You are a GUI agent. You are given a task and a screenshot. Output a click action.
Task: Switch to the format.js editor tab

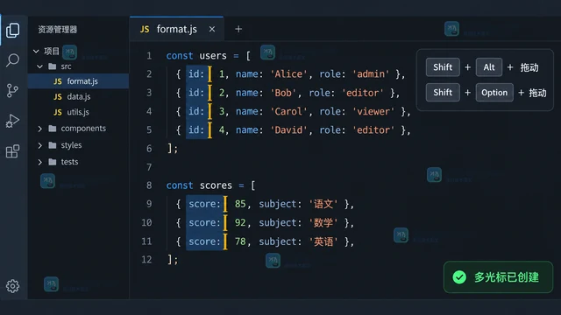pos(177,29)
